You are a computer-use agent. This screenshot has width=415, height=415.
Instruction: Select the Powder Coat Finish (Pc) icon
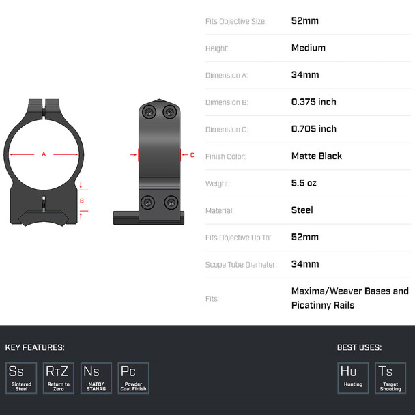click(133, 377)
